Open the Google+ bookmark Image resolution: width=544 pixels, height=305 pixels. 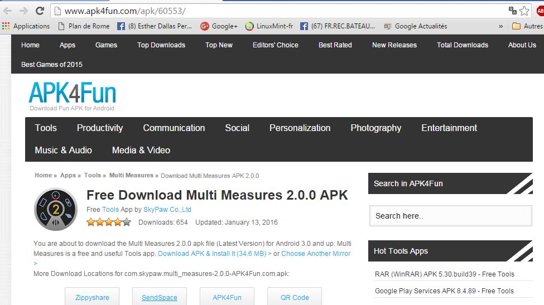[x=219, y=26]
